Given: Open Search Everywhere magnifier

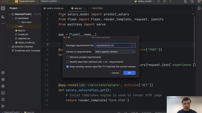Looking at the screenshot, I should [x=192, y=1].
